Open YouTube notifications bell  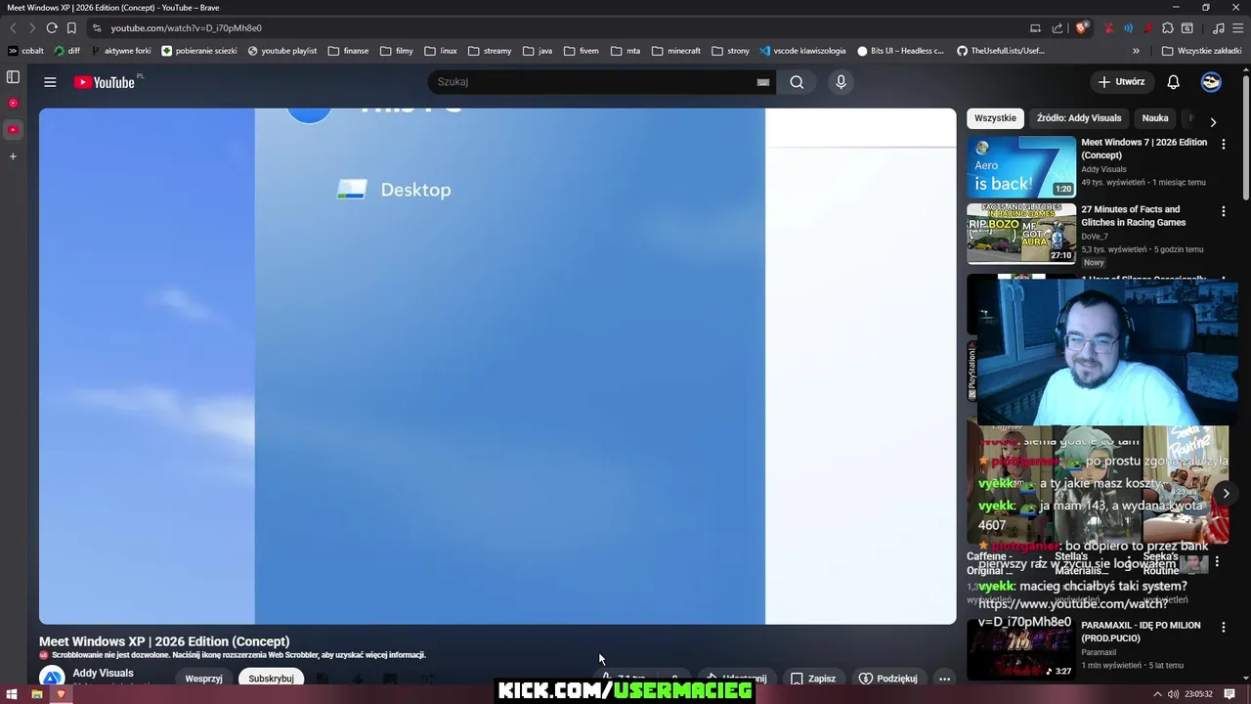point(1173,82)
